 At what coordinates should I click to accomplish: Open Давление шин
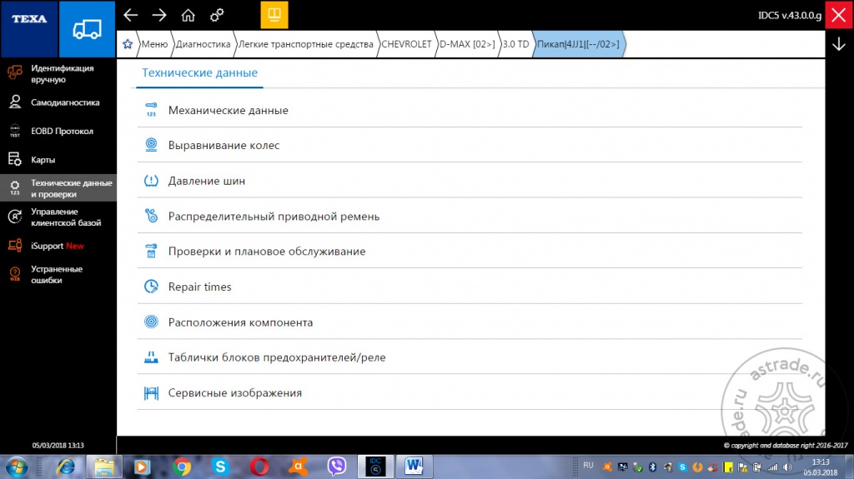pyautogui.click(x=470, y=181)
